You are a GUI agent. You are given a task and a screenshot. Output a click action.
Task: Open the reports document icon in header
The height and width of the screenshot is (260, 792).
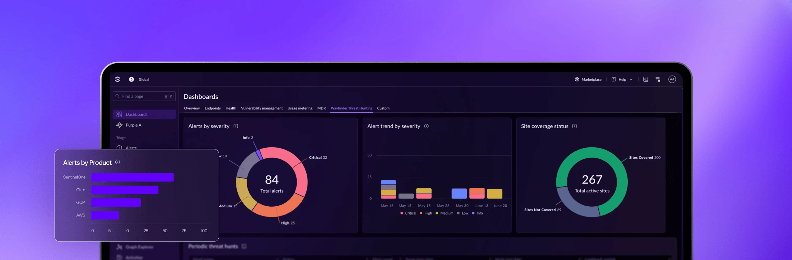(x=646, y=79)
